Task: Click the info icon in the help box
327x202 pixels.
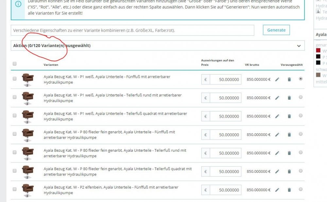Action: pyautogui.click(x=18, y=4)
